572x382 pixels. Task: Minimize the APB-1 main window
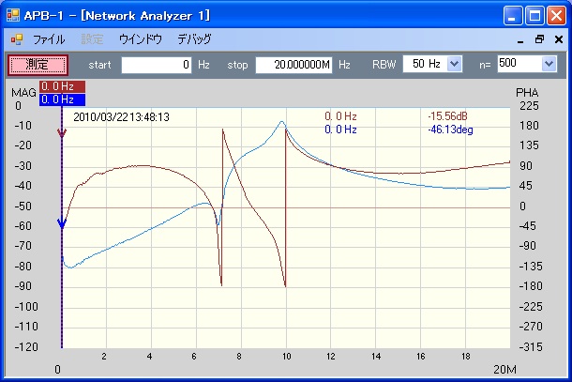pyautogui.click(x=513, y=15)
